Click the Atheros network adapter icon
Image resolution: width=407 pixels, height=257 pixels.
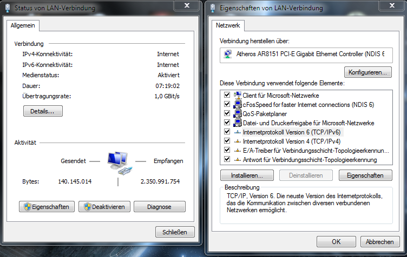tap(228, 54)
